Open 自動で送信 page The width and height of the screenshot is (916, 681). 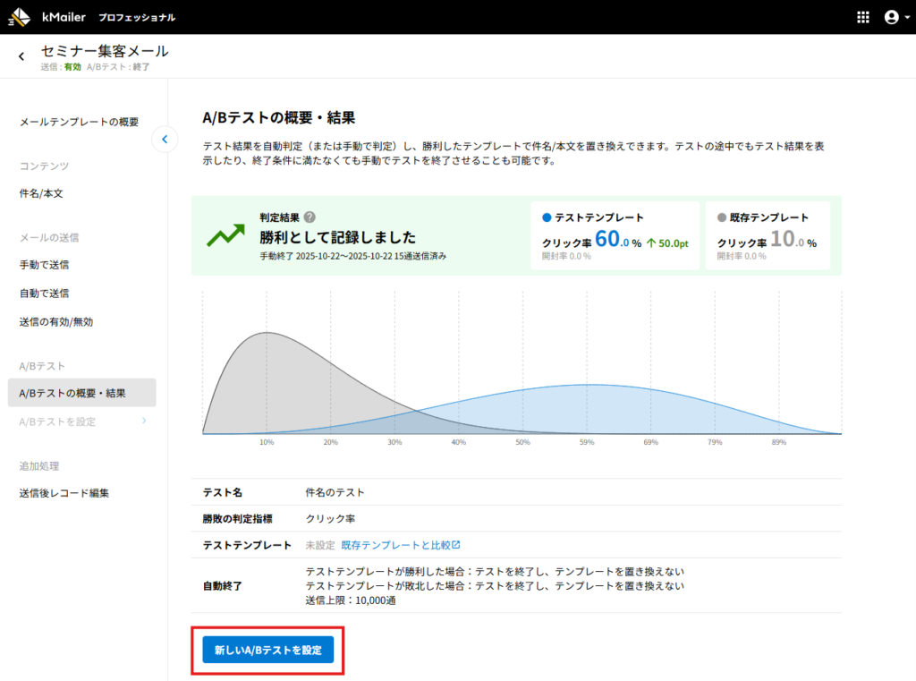pyautogui.click(x=45, y=294)
